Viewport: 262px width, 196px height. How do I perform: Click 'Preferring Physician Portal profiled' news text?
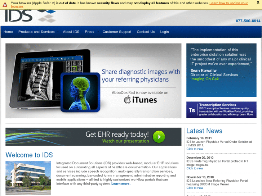pos(217,163)
